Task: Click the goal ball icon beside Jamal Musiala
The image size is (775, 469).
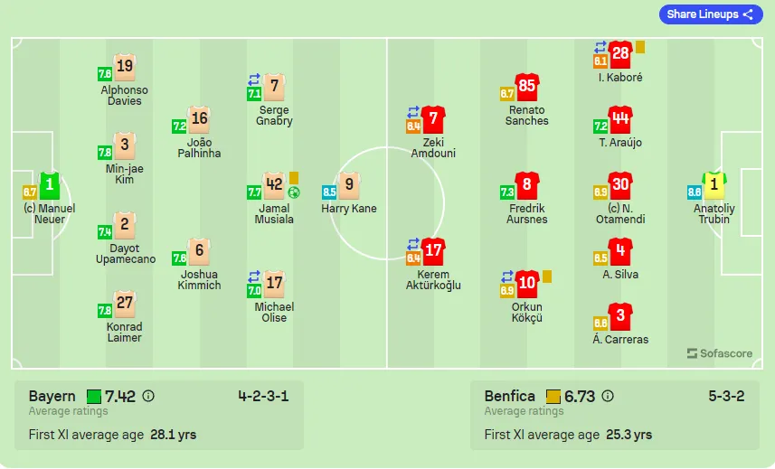Action: (294, 192)
